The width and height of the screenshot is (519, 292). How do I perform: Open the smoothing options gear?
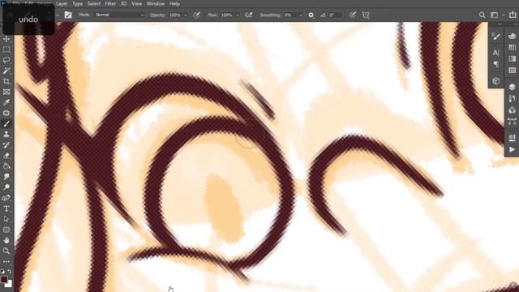coord(311,15)
